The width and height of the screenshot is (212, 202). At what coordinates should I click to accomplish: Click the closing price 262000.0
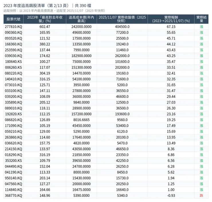[x=122, y=56]
